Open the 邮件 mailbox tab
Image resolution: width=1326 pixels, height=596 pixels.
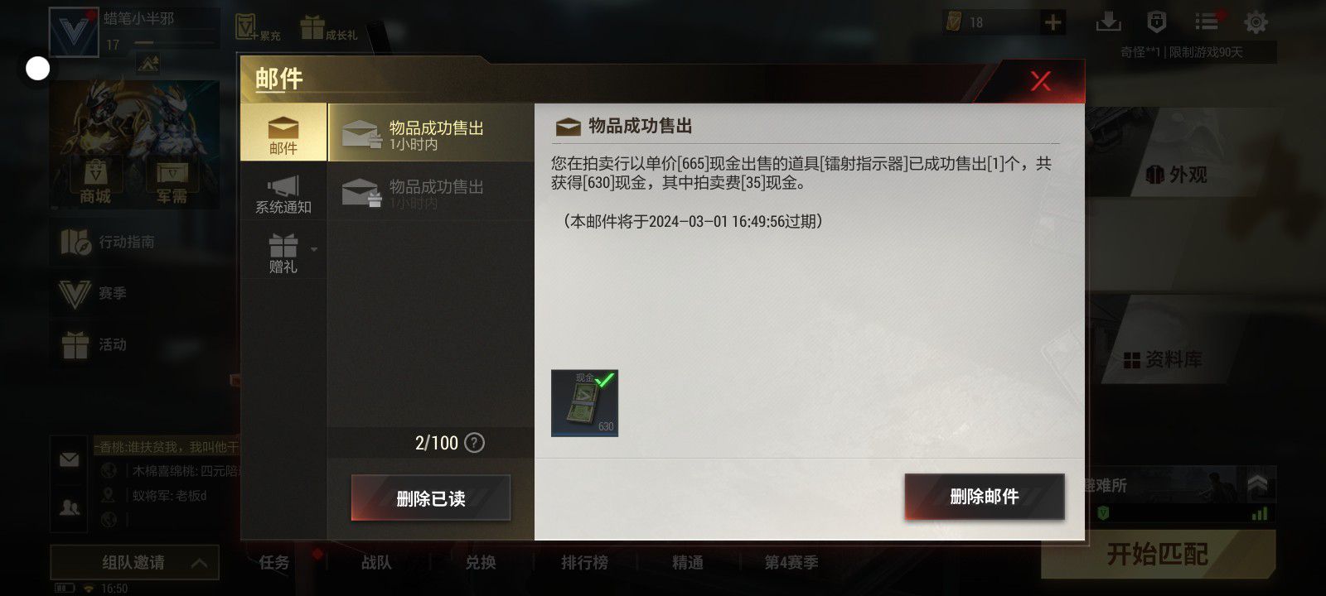click(283, 132)
